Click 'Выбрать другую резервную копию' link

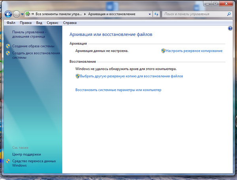point(132,76)
